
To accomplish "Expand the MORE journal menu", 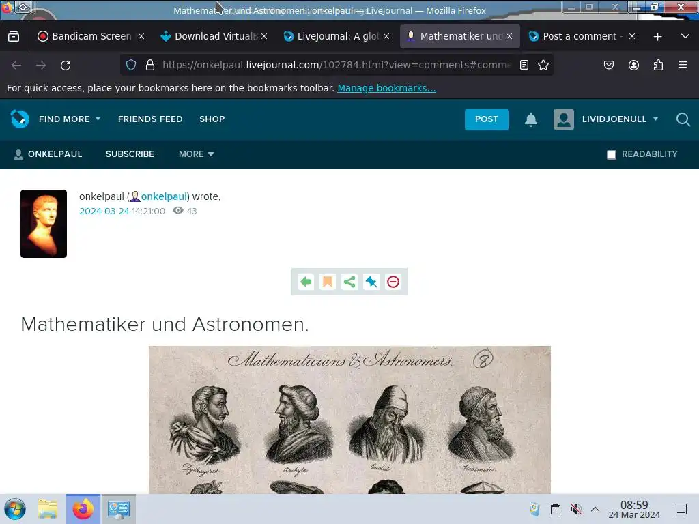I will click(196, 154).
